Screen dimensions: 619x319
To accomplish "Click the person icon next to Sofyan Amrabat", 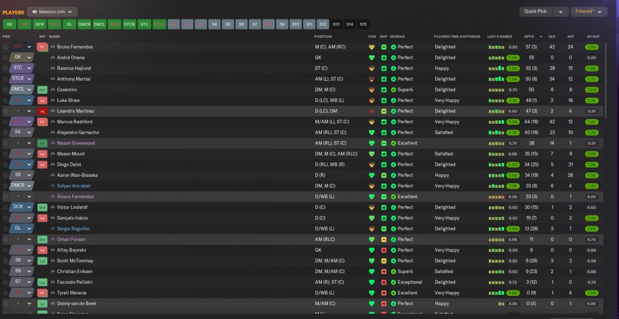I will pyautogui.click(x=53, y=186).
